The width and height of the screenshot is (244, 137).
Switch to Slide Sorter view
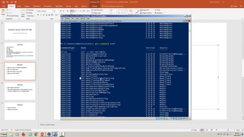click(x=207, y=130)
